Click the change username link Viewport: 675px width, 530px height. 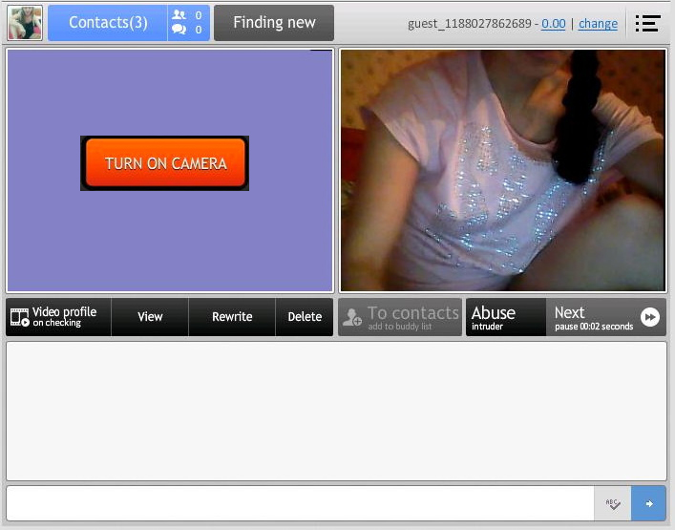coord(598,24)
